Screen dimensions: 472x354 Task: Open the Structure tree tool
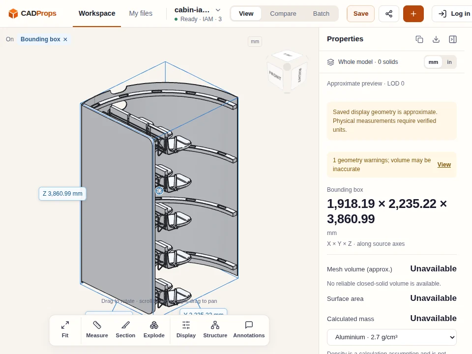tap(215, 329)
